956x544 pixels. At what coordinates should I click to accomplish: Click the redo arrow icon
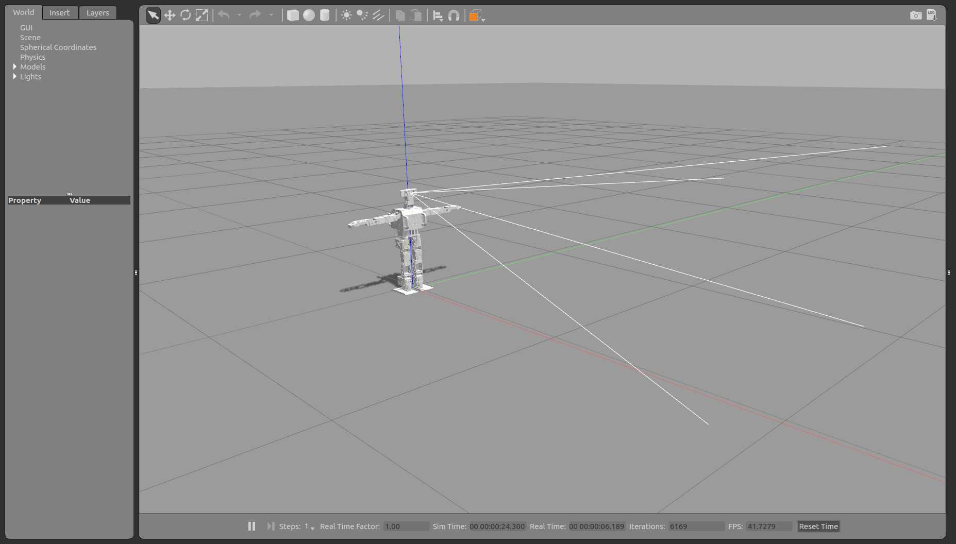(255, 15)
